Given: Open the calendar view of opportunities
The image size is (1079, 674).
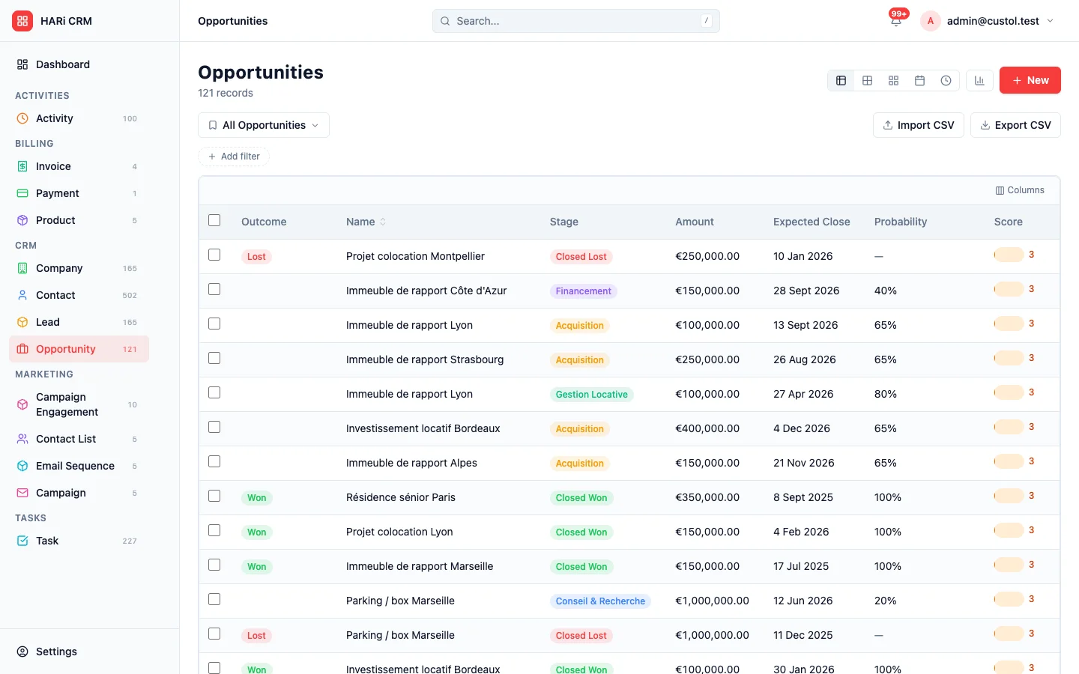Looking at the screenshot, I should (x=919, y=80).
